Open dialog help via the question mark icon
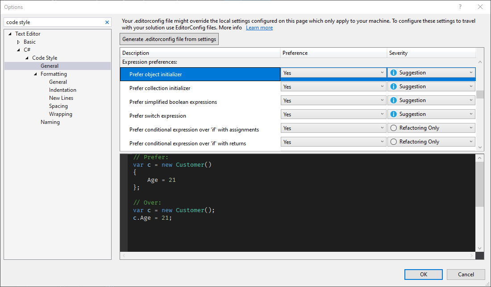491x287 pixels. (x=460, y=7)
